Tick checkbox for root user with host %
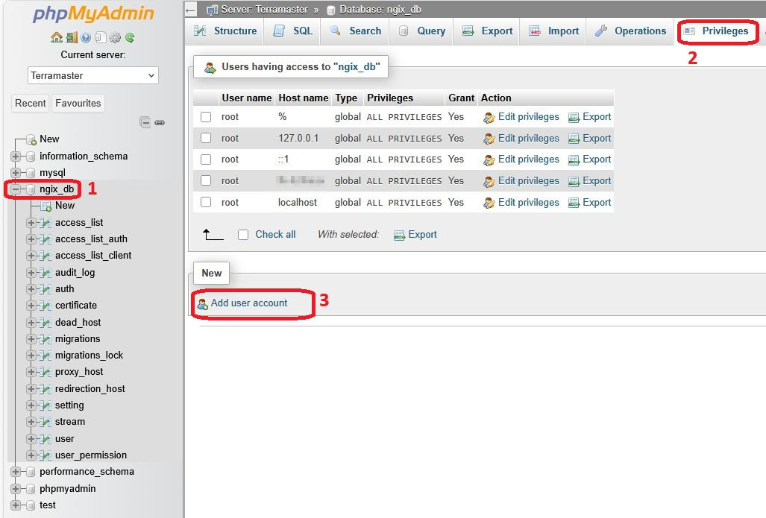Image resolution: width=766 pixels, height=518 pixels. [206, 117]
